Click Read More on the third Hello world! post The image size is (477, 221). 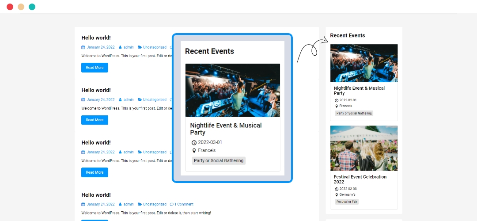click(x=95, y=172)
